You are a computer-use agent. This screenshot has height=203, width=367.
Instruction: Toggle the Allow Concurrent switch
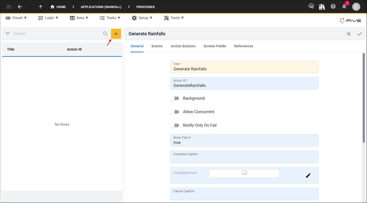(174, 112)
